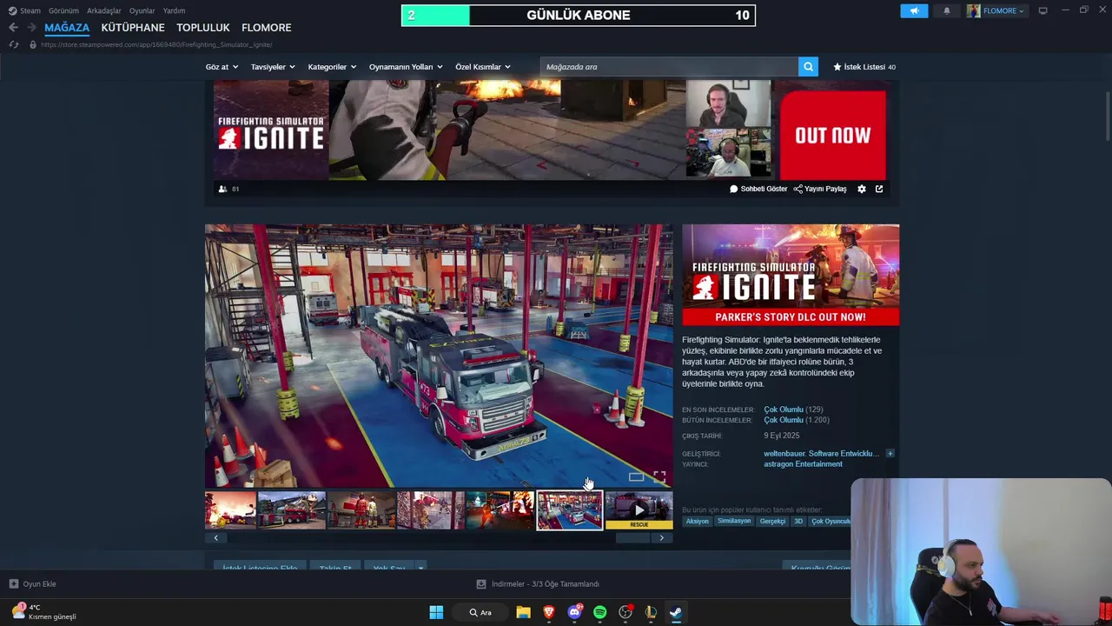Open Discord from the taskbar
1112x626 pixels.
(574, 612)
